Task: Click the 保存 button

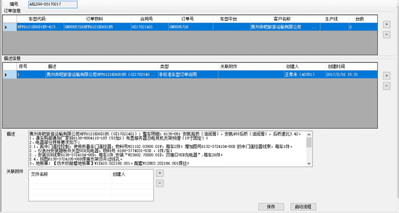Action: point(271,207)
